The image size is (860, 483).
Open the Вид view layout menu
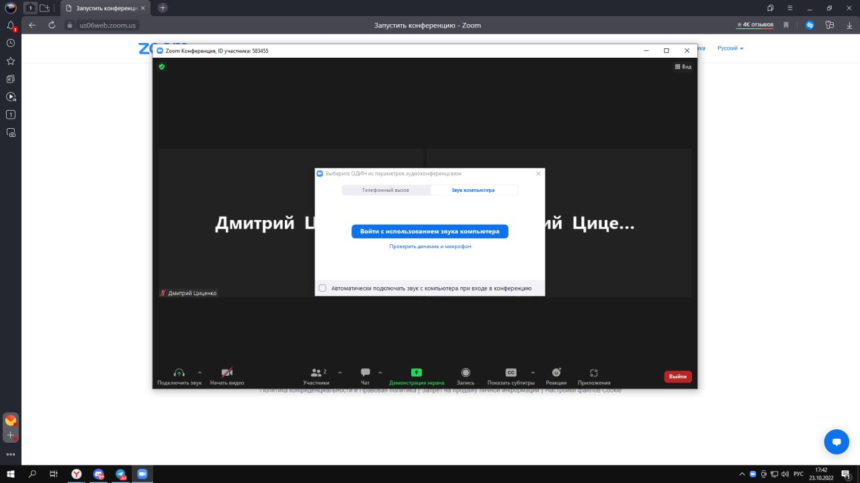pyautogui.click(x=683, y=66)
